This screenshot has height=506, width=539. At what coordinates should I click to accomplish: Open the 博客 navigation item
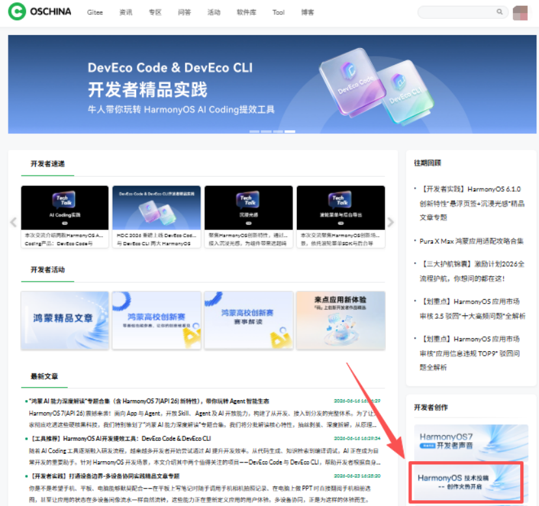point(307,12)
